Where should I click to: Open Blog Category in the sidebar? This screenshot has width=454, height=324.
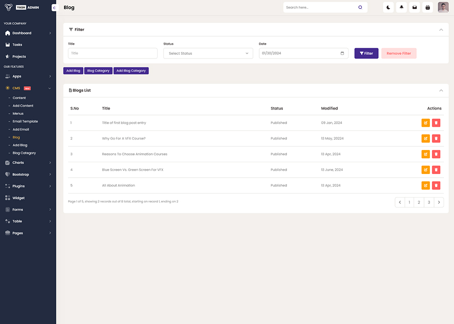coord(24,153)
